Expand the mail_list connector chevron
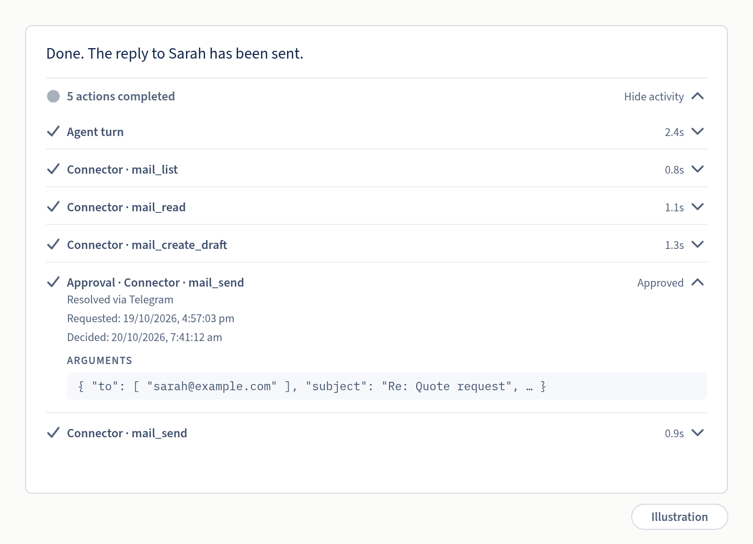 pyautogui.click(x=698, y=169)
